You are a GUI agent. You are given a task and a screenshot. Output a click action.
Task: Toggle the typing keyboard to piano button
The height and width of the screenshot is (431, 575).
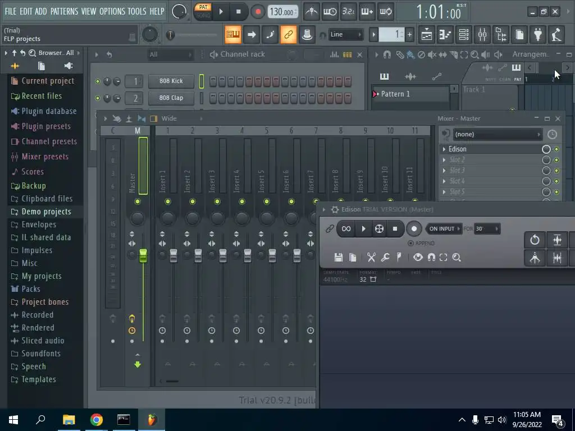233,35
